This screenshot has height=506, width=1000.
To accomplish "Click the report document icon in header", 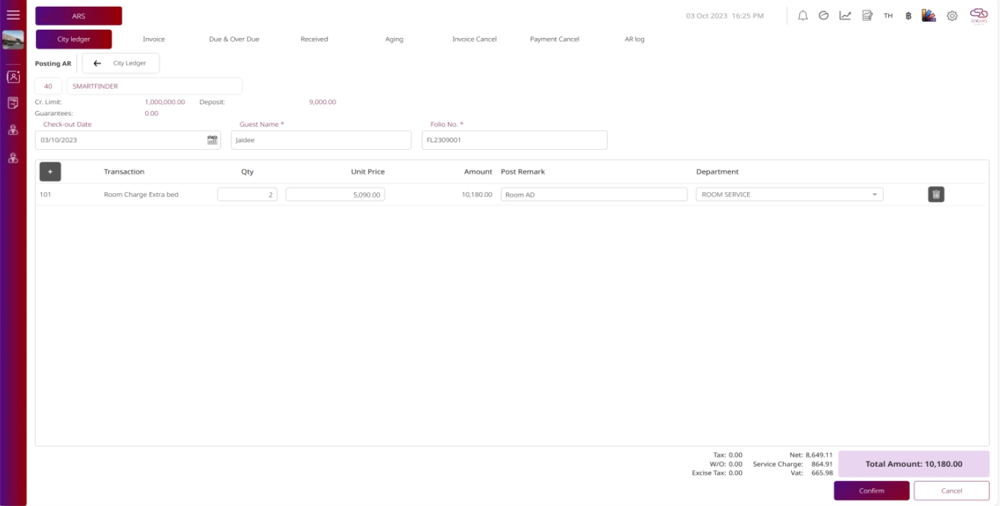I will (866, 16).
